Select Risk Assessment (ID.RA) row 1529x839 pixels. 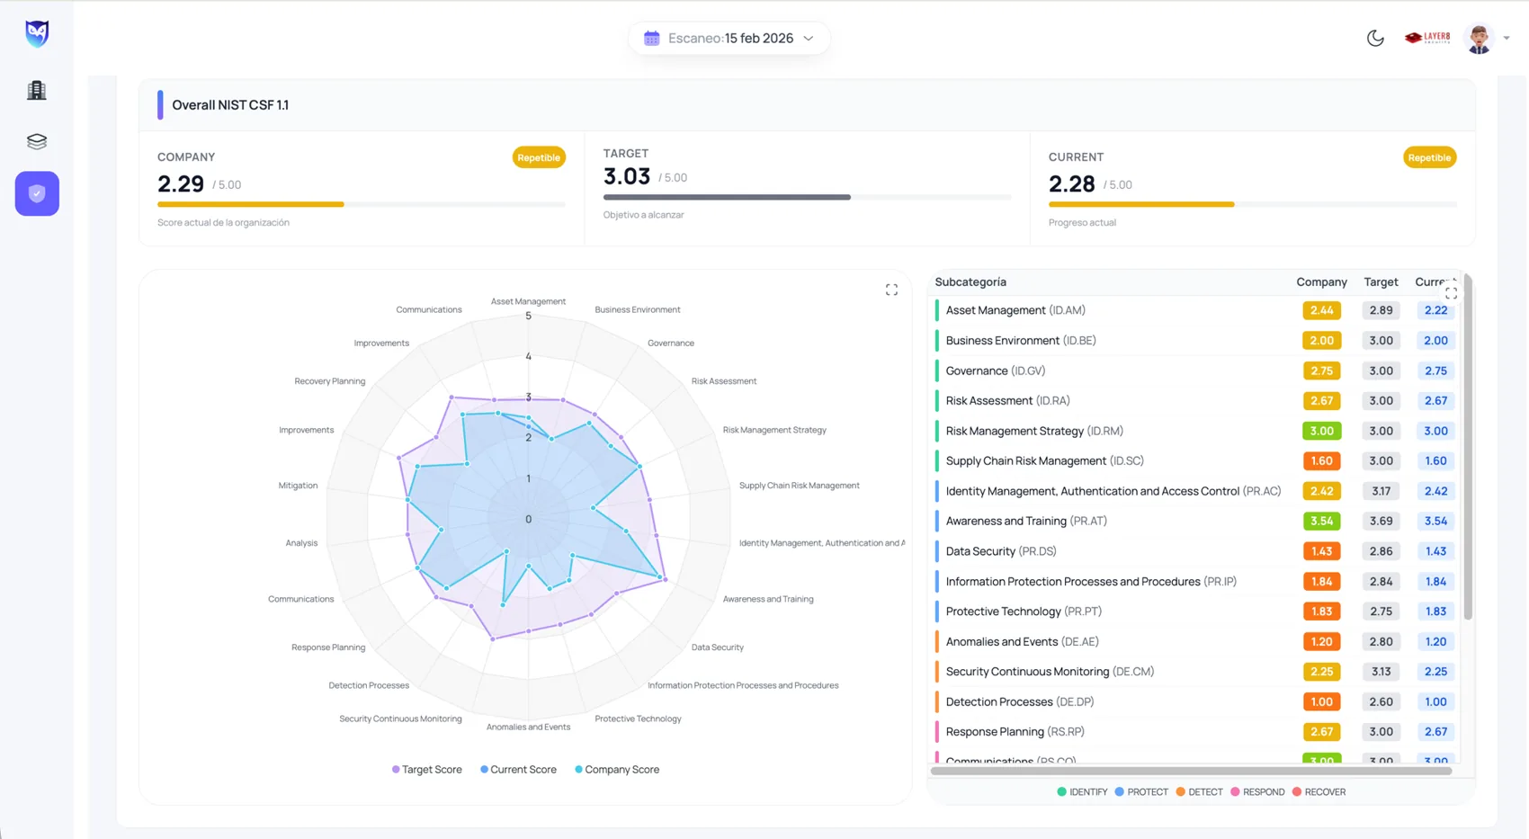pyautogui.click(x=1195, y=401)
